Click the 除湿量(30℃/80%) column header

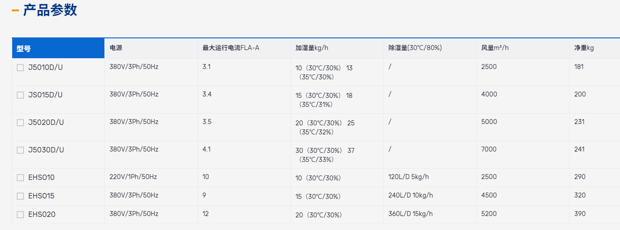point(430,48)
